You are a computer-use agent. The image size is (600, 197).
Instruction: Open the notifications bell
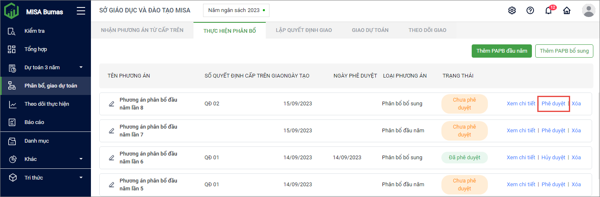pos(549,11)
